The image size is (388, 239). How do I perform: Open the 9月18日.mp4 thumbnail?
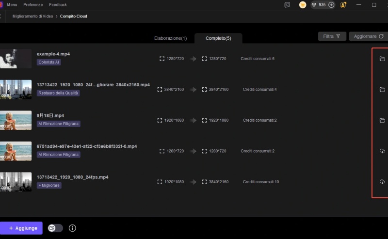[16, 120]
